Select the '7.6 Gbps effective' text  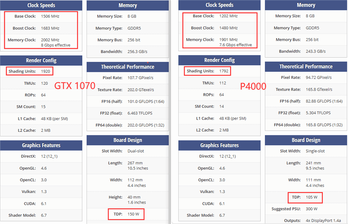click(236, 45)
